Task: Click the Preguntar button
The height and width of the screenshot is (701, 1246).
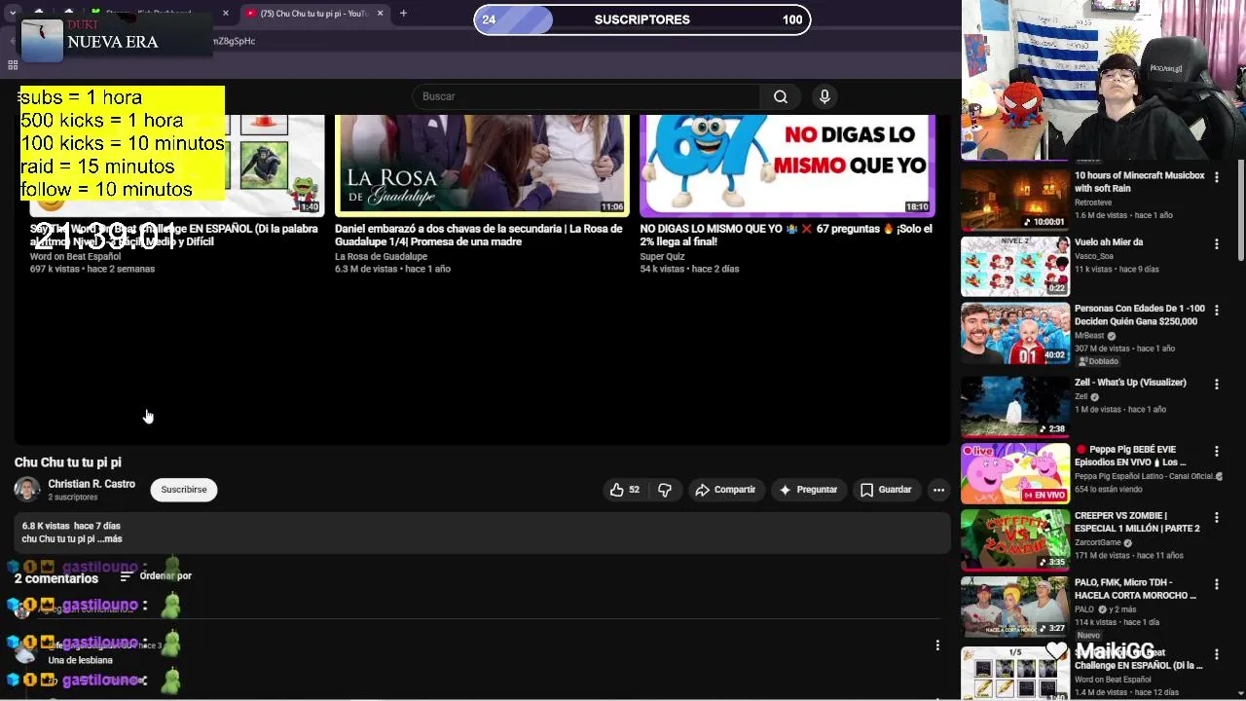Action: coord(807,490)
